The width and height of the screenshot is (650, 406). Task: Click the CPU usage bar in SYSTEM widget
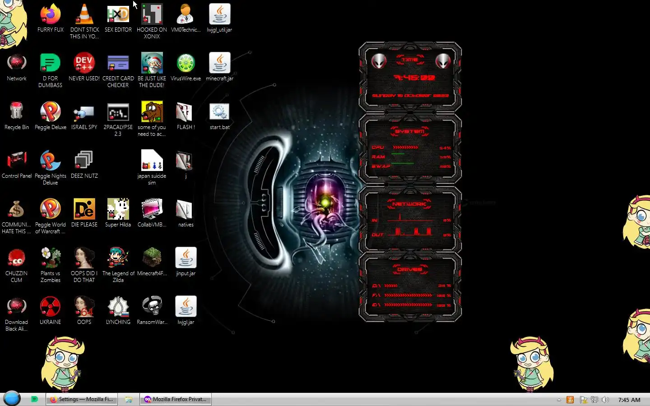pyautogui.click(x=405, y=148)
